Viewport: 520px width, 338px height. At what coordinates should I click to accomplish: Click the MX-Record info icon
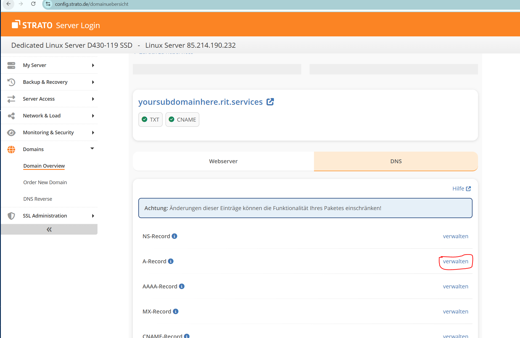point(176,312)
